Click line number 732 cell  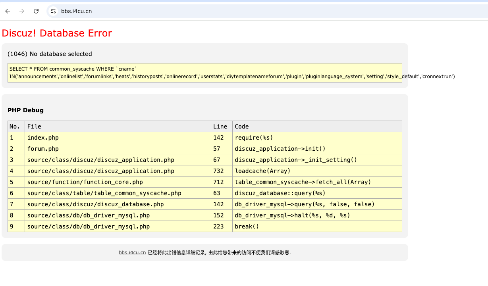coord(222,171)
